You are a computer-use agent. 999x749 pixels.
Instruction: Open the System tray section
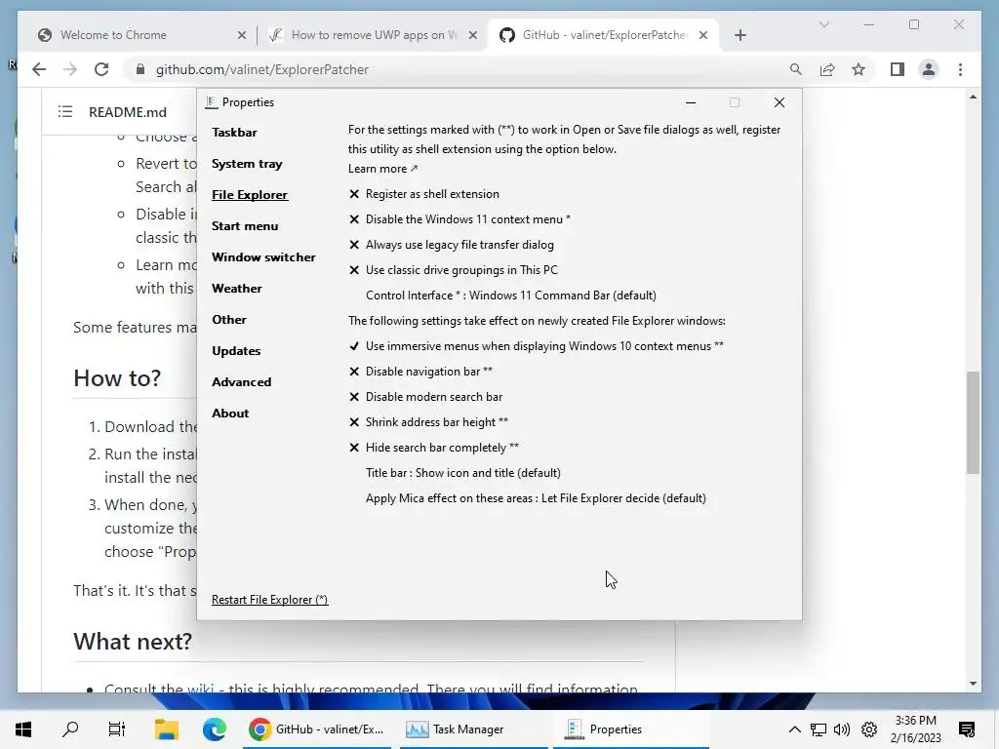tap(247, 164)
